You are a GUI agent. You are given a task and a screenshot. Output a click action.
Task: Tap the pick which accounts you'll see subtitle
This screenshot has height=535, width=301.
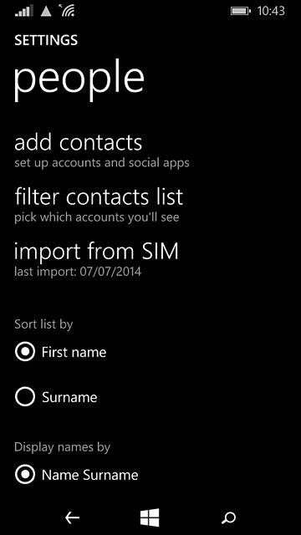coord(97,217)
